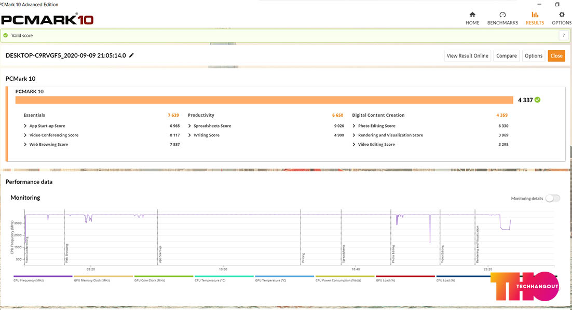The height and width of the screenshot is (310, 572).
Task: Click the Spreadsheets marker in chart
Action: (x=344, y=253)
